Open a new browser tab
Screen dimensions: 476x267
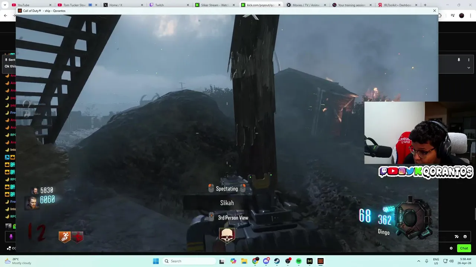425,5
